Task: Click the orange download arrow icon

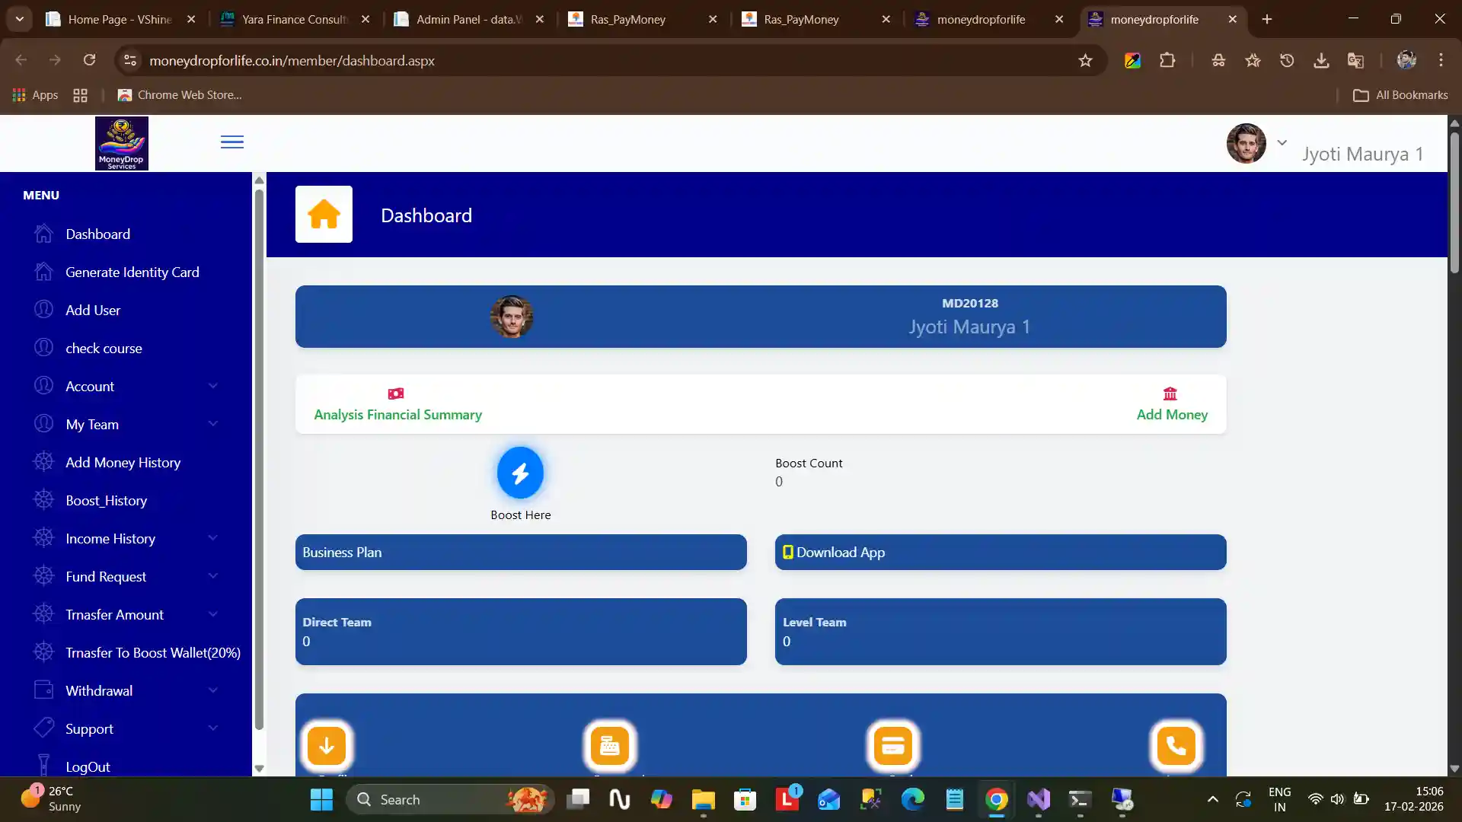Action: (327, 746)
